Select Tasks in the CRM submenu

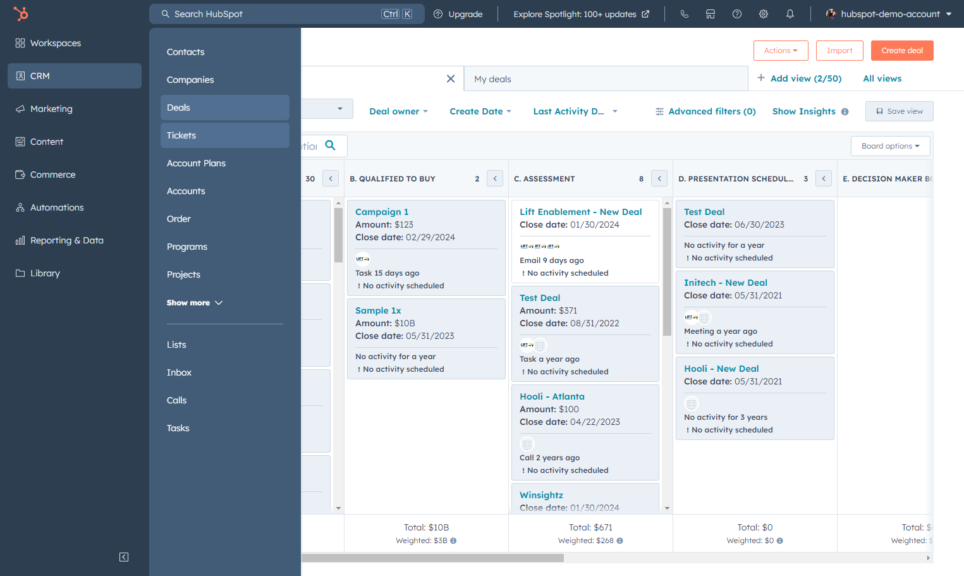pyautogui.click(x=225, y=428)
